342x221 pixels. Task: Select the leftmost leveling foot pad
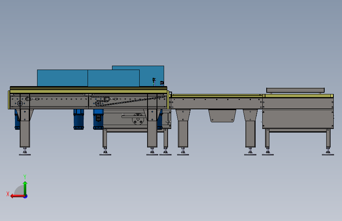coord(24,154)
